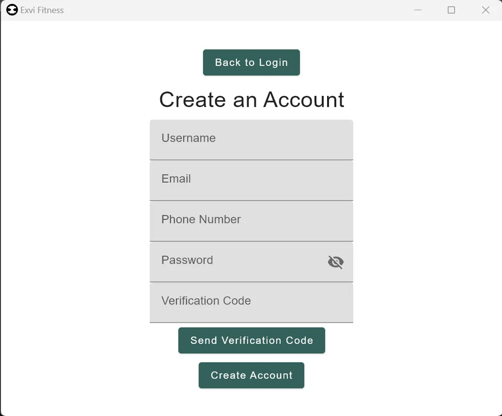The height and width of the screenshot is (416, 502).
Task: Activate the Phone Number field
Action: coord(251,221)
